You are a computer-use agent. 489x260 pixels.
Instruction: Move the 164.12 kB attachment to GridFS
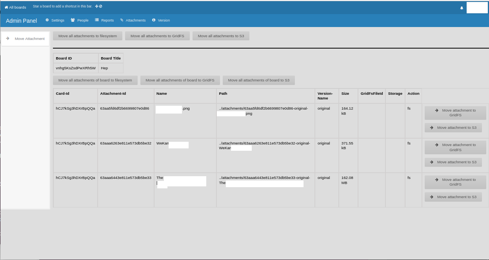click(455, 113)
